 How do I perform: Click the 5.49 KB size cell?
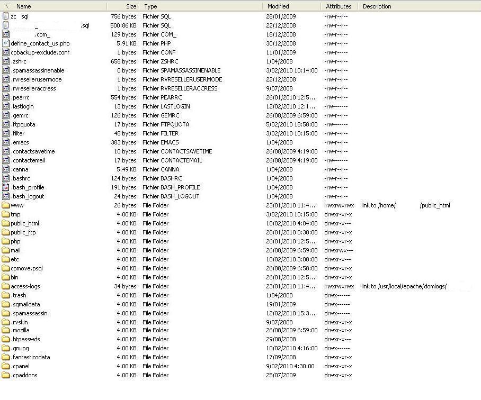(x=127, y=169)
